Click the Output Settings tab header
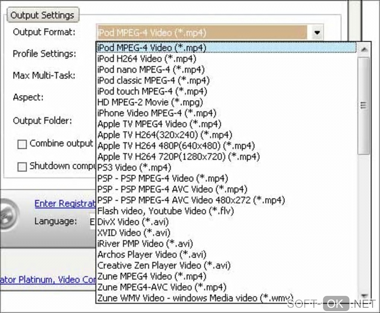The image size is (380, 313). tap(42, 15)
